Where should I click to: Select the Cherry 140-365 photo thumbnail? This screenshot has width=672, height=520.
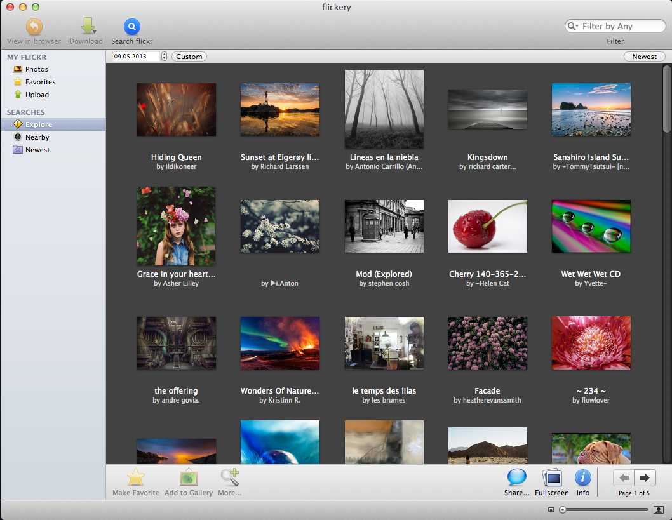pos(487,227)
